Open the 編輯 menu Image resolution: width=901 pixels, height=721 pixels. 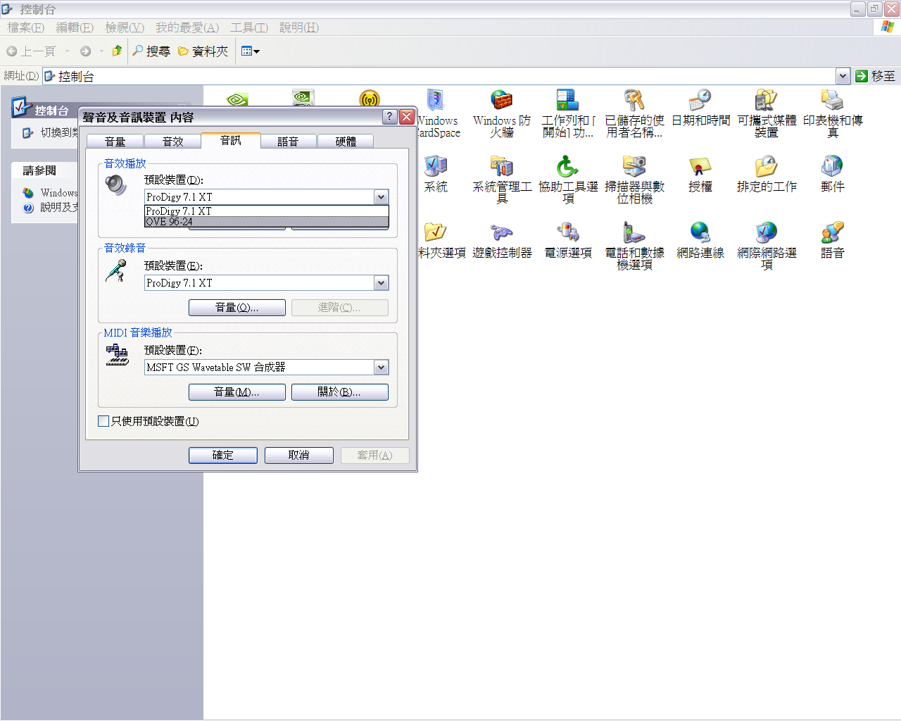tap(75, 27)
